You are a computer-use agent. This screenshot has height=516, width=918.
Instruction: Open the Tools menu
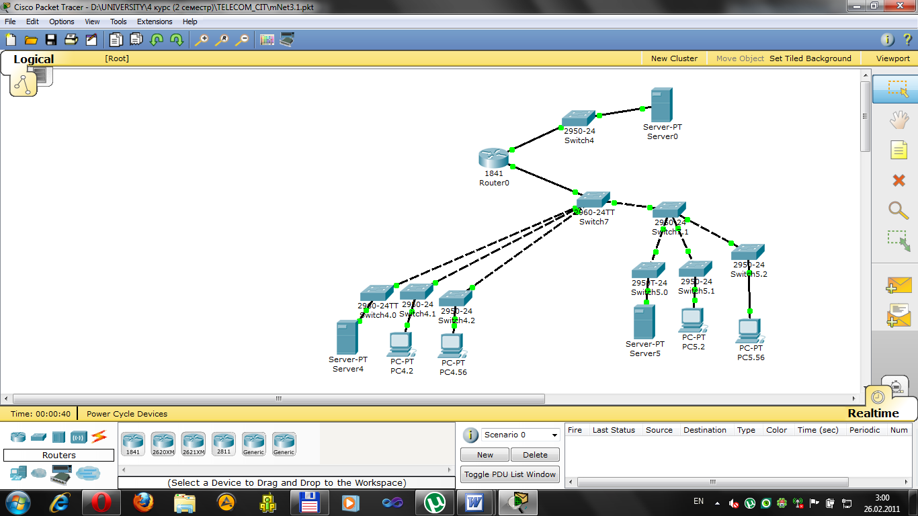pos(118,21)
